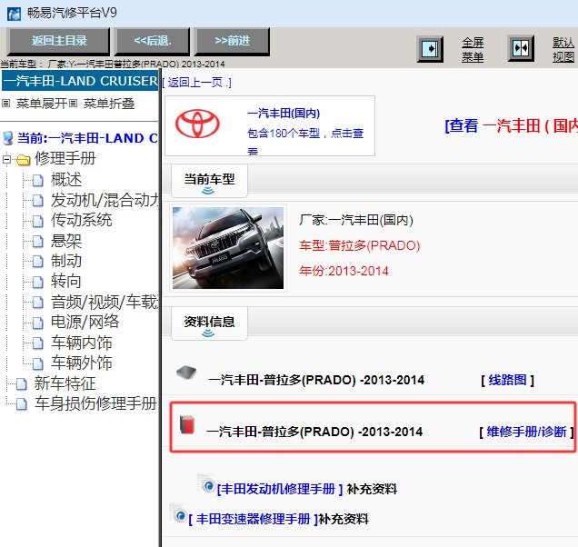Image resolution: width=578 pixels, height=547 pixels.
Task: Open the 线路图 link
Action: coord(508,380)
